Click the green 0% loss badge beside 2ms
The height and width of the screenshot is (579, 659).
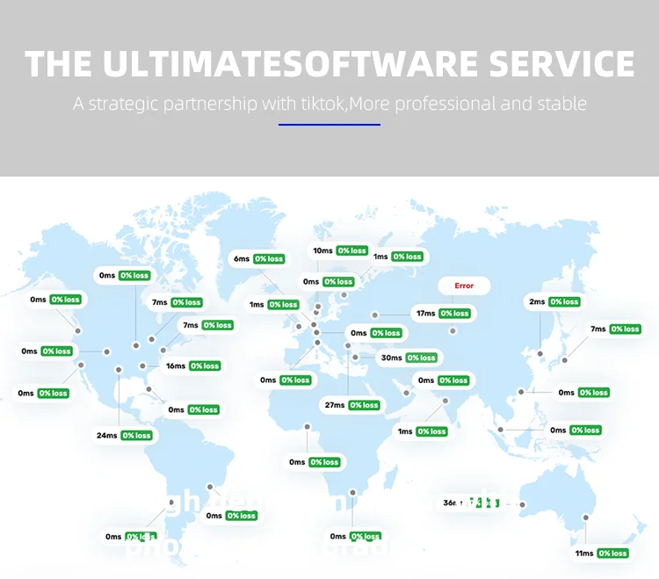click(x=564, y=301)
